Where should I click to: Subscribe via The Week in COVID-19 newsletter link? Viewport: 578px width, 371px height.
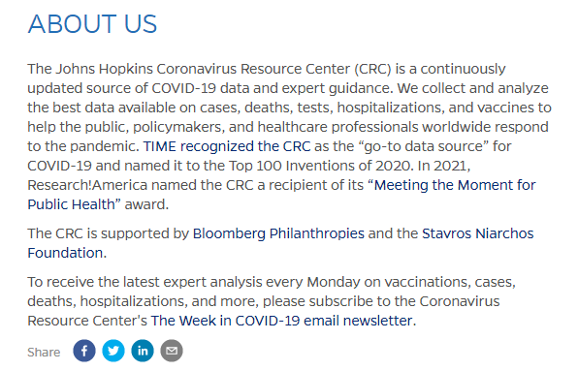[281, 321]
